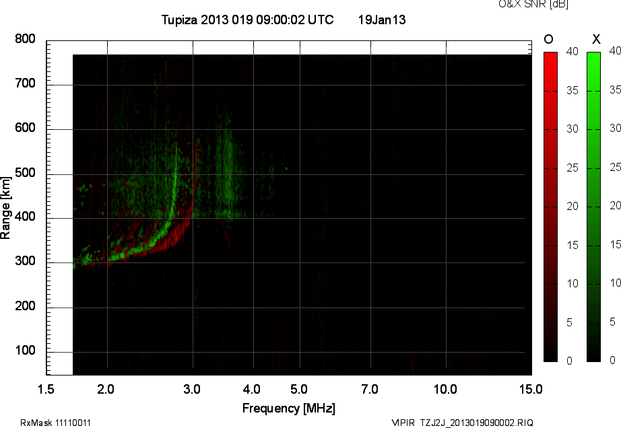Click the 400 range tick label

(x=25, y=217)
